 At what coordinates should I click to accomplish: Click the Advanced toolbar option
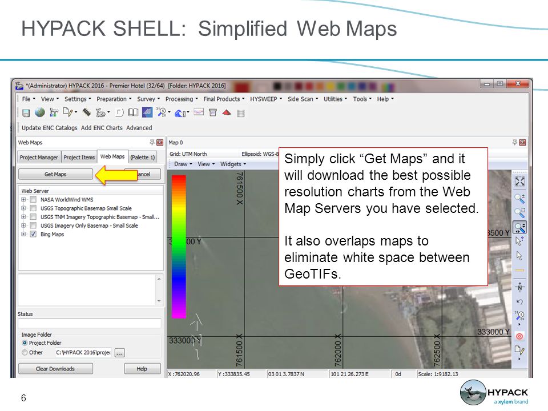(139, 128)
